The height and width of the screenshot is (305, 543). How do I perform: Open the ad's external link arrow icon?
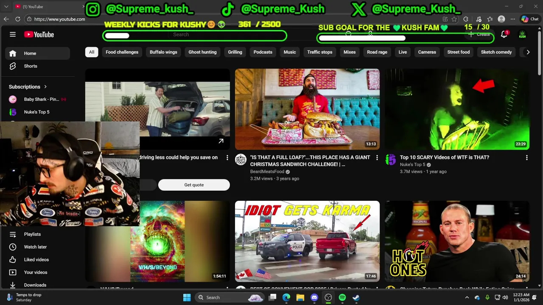pos(221,141)
